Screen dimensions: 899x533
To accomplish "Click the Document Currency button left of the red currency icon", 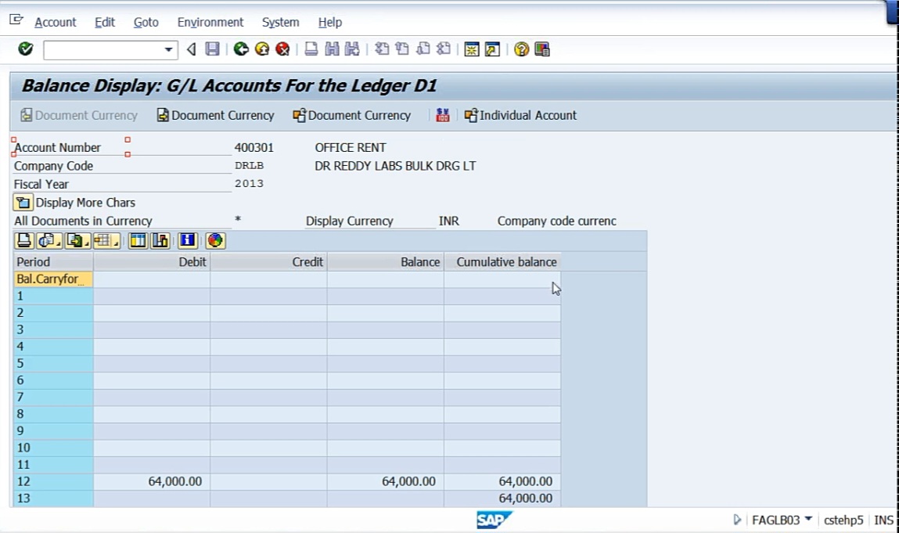I will (x=351, y=115).
